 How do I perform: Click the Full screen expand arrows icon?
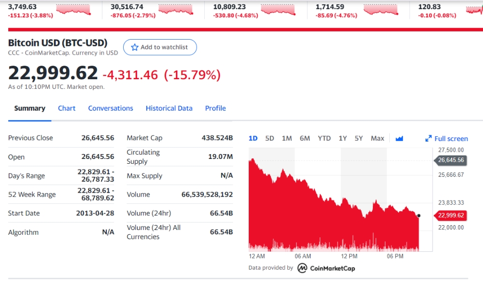[428, 139]
